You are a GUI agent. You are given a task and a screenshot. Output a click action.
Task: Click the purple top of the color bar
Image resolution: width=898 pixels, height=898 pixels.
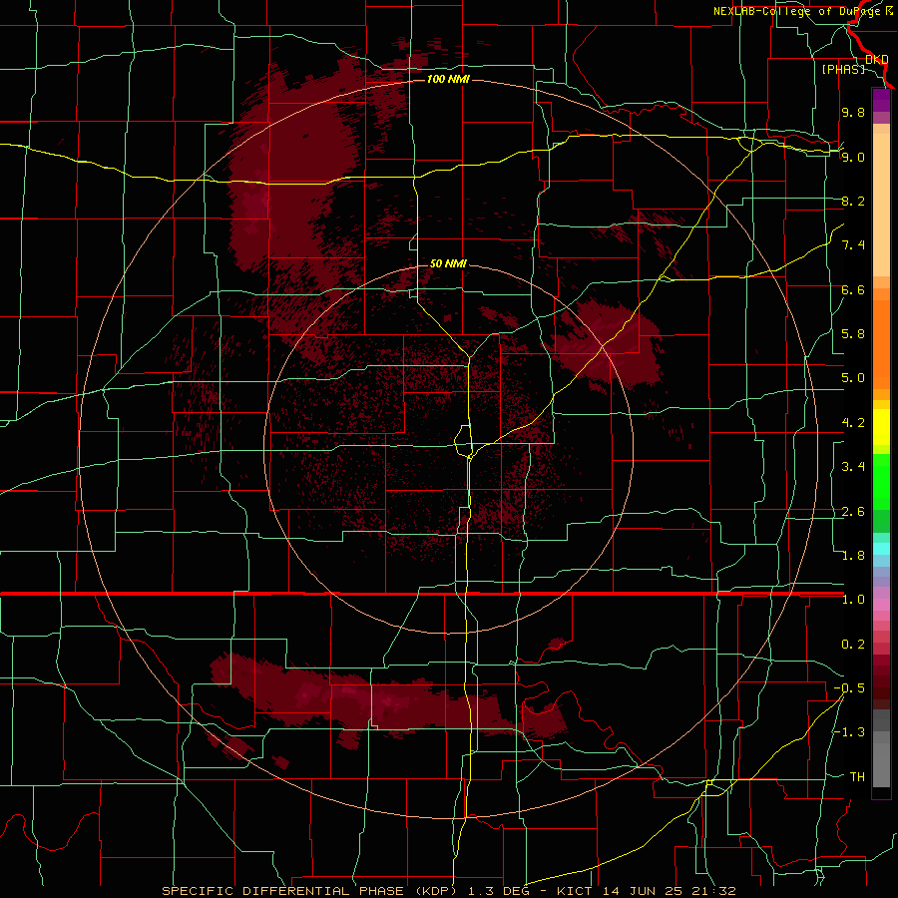tap(881, 100)
